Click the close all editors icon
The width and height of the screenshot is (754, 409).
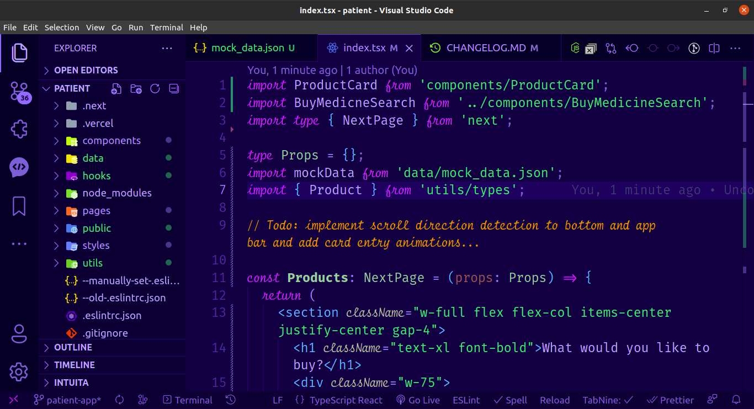tap(591, 49)
